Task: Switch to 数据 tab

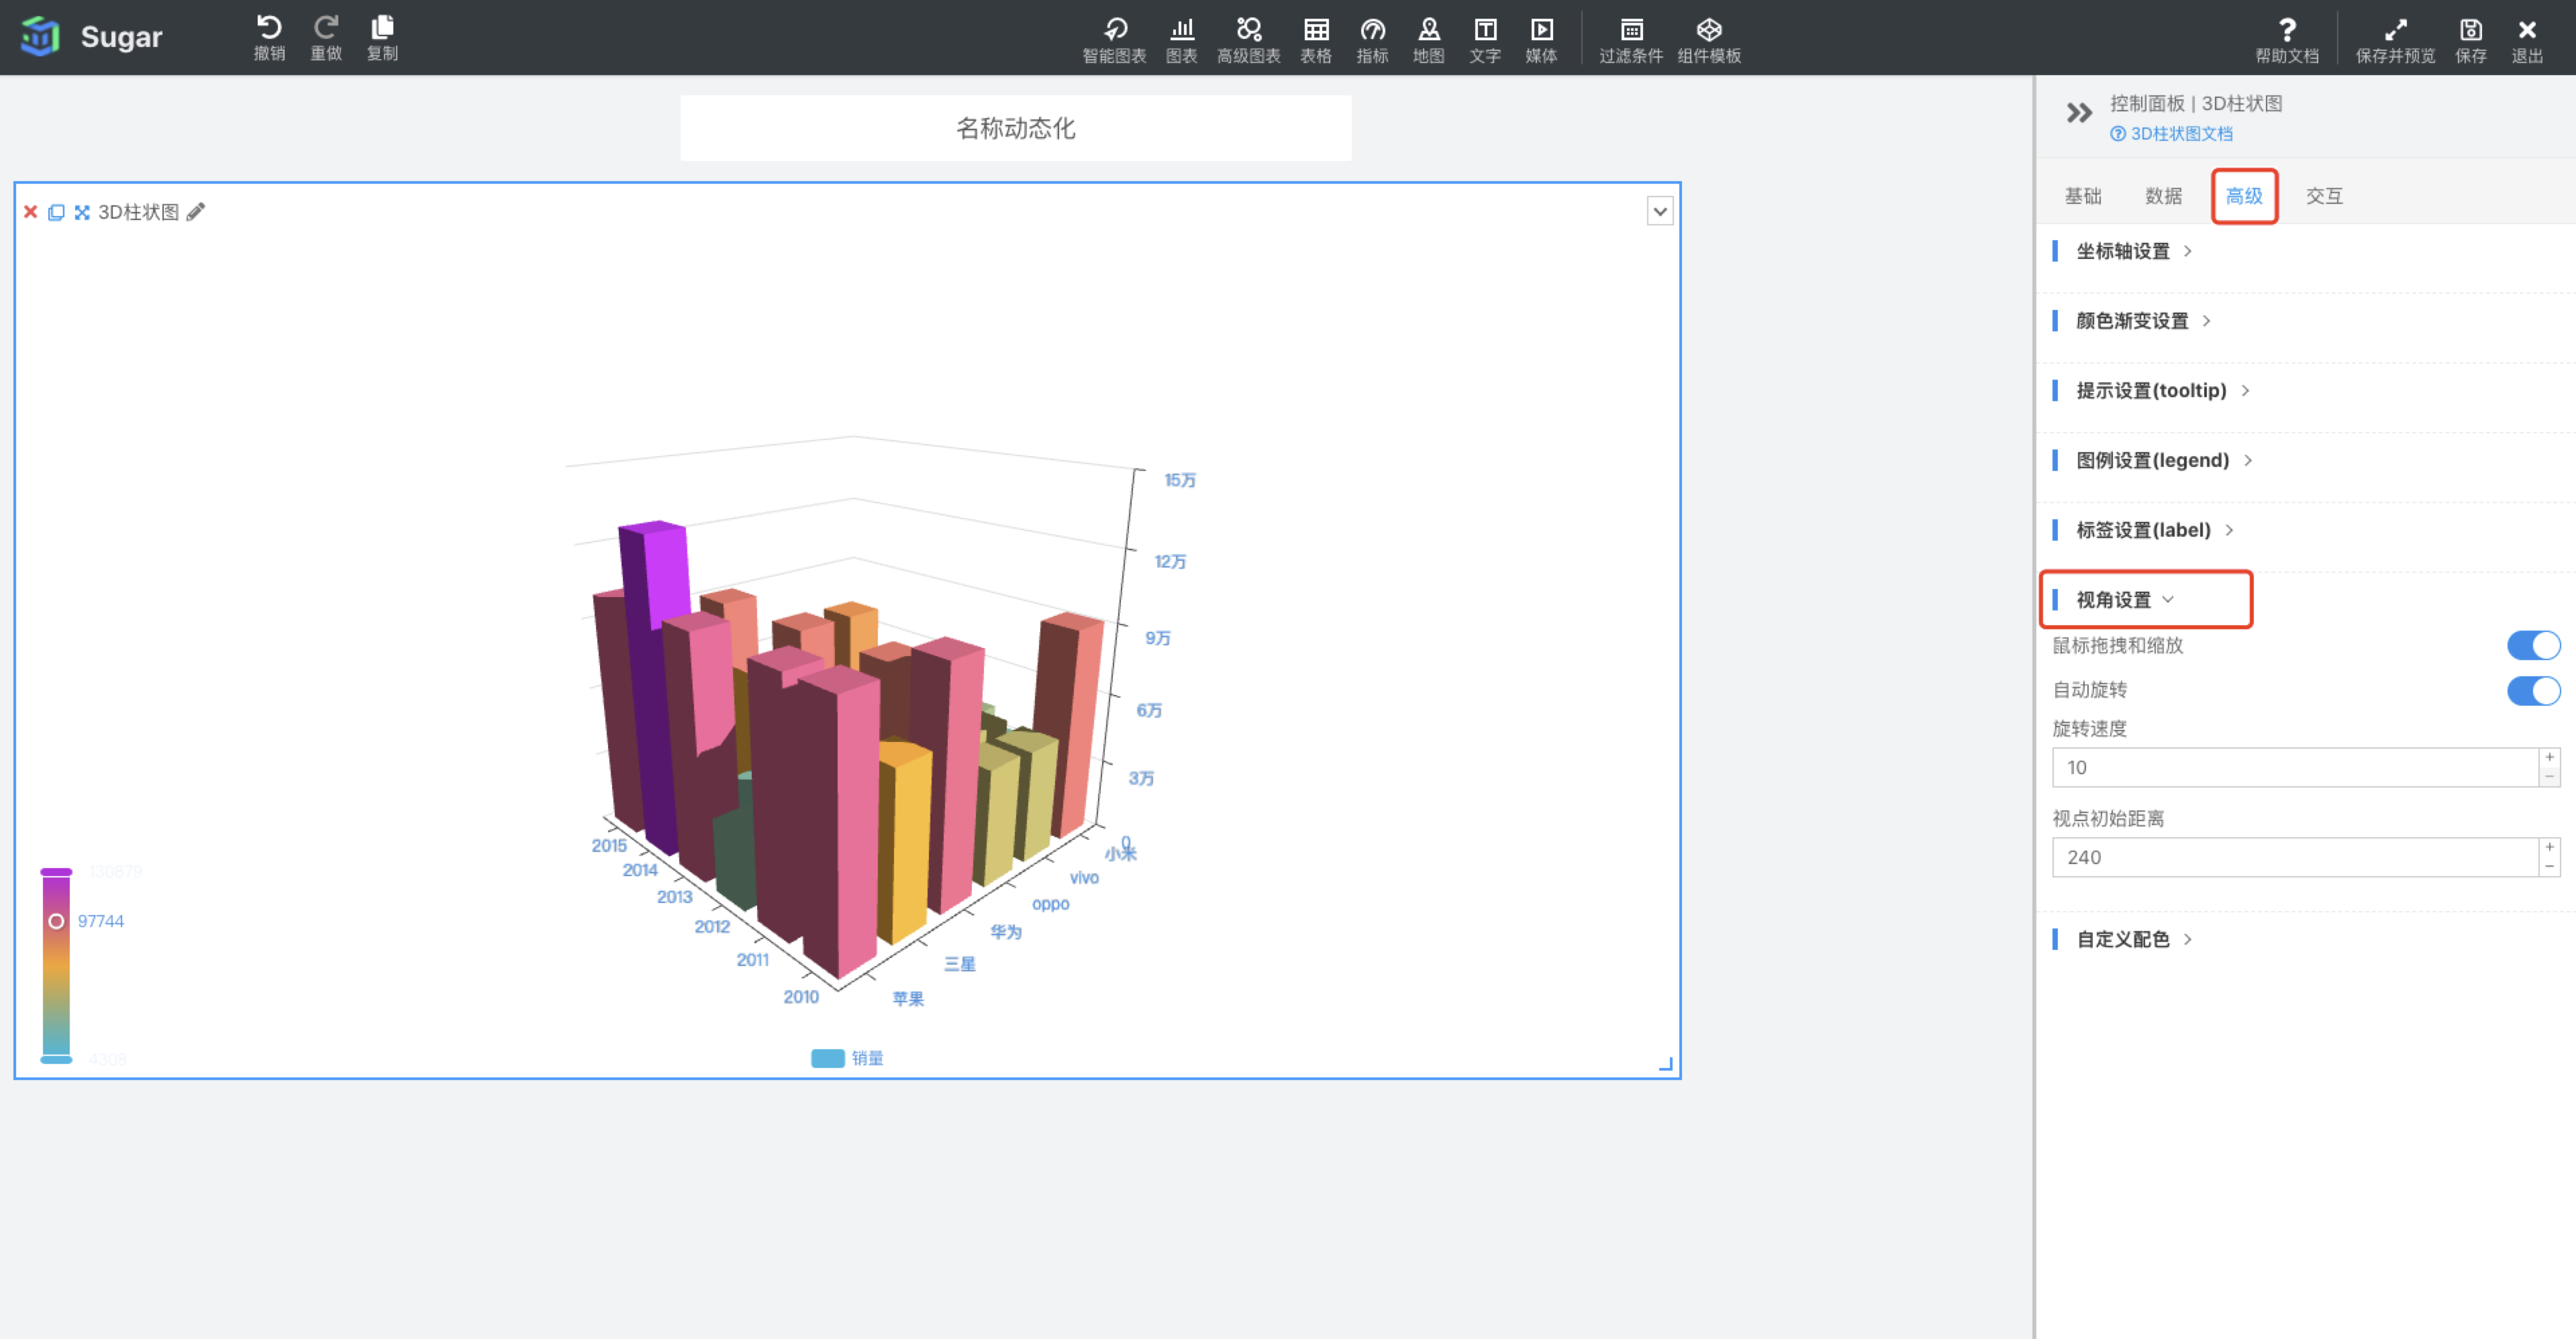Action: pos(2163,196)
